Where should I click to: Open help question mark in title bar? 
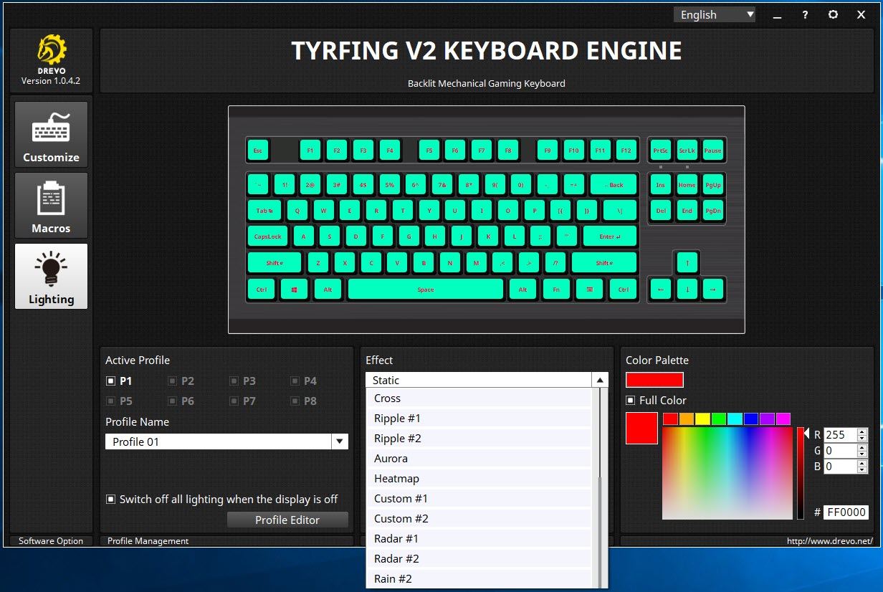point(805,14)
